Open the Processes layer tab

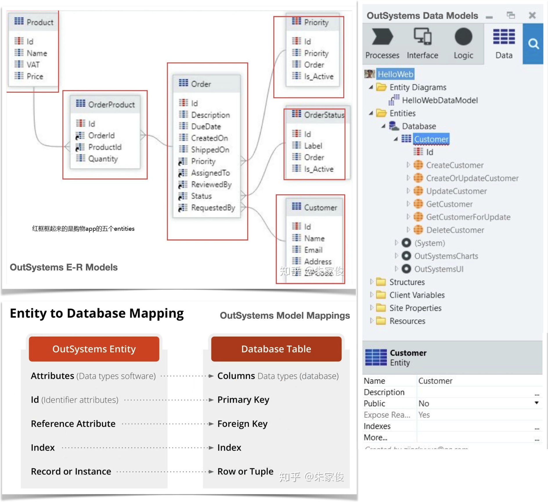pyautogui.click(x=382, y=44)
